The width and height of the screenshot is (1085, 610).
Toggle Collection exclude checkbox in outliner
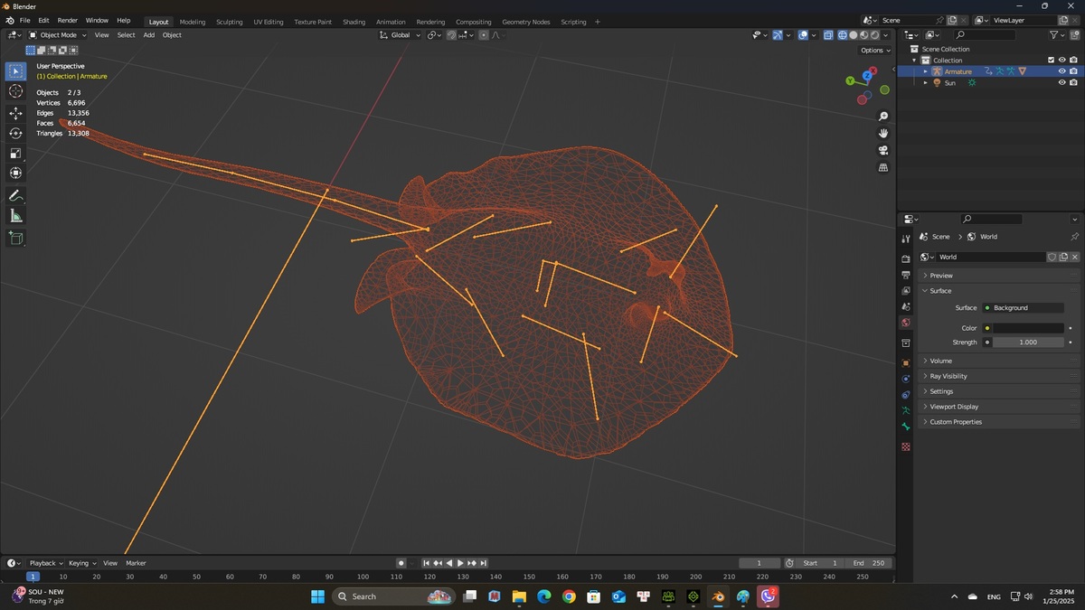1051,61
